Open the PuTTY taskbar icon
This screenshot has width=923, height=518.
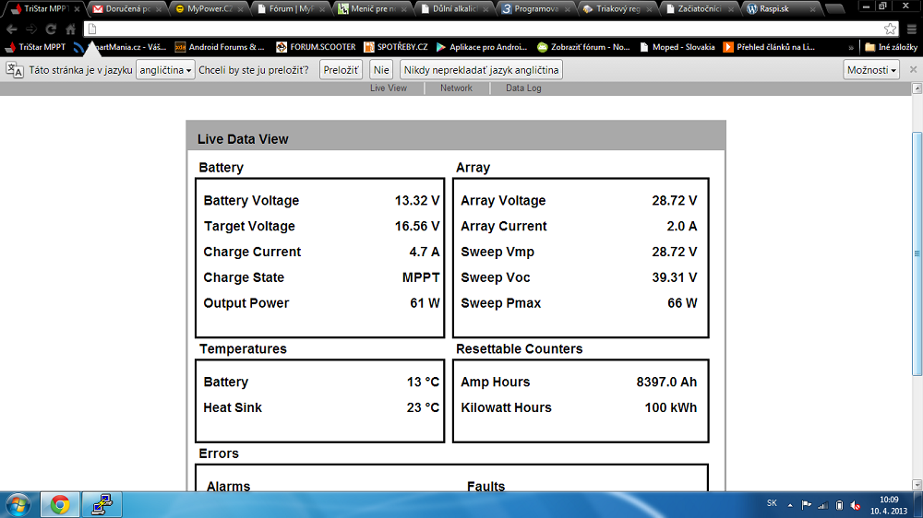click(x=102, y=505)
